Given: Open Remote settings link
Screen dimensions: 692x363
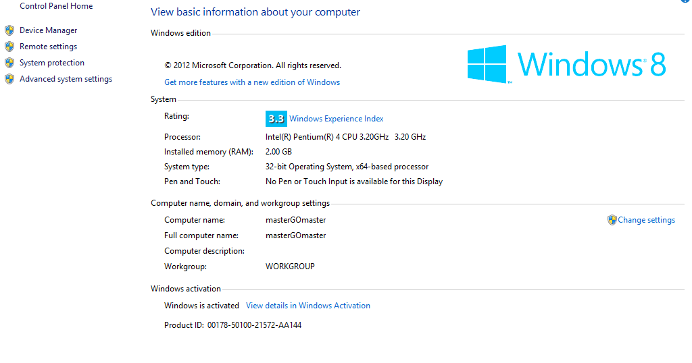Looking at the screenshot, I should [48, 47].
